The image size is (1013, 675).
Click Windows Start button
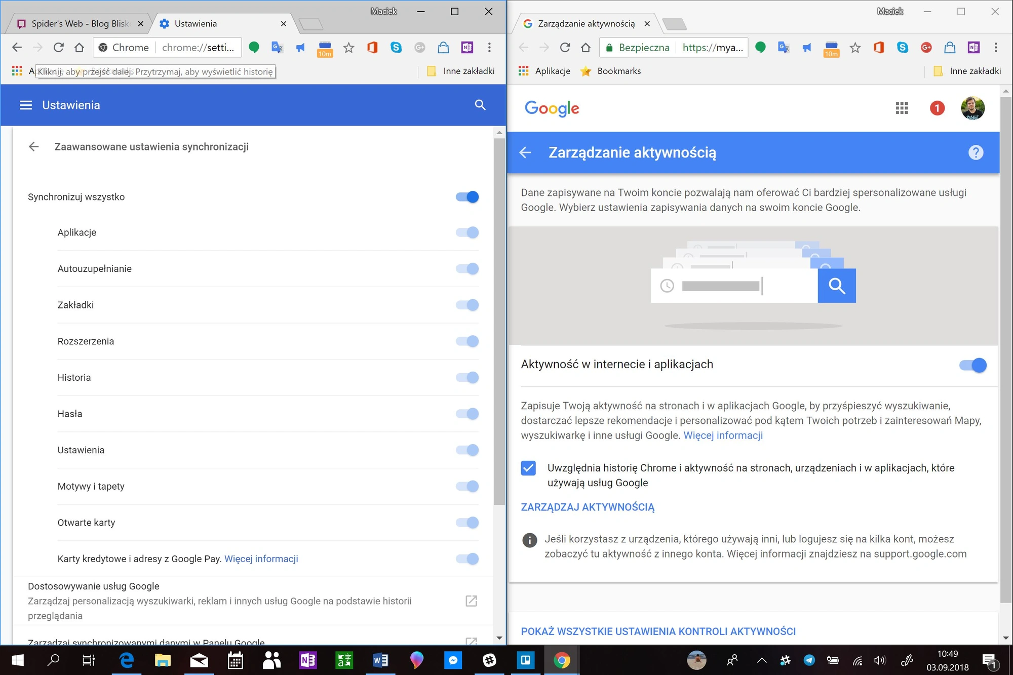[x=17, y=660]
